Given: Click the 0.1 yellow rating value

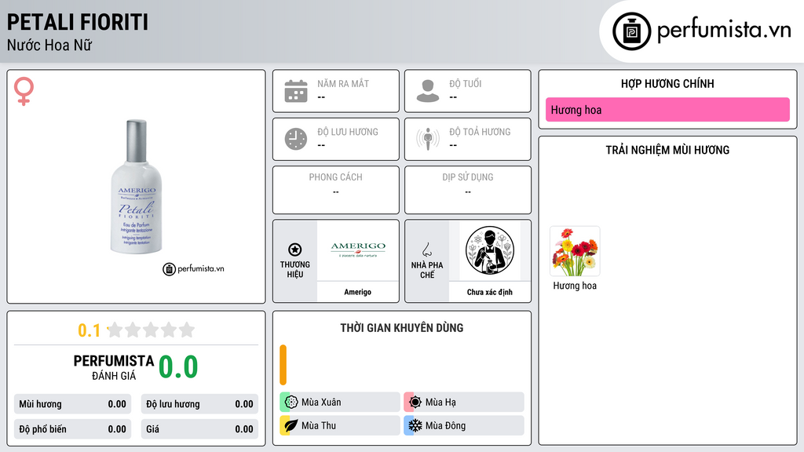Looking at the screenshot, I should pyautogui.click(x=89, y=330).
